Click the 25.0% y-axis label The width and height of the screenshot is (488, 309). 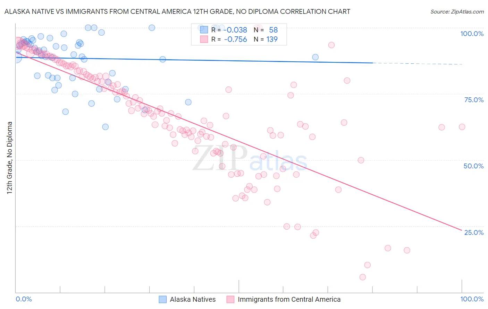(x=474, y=232)
